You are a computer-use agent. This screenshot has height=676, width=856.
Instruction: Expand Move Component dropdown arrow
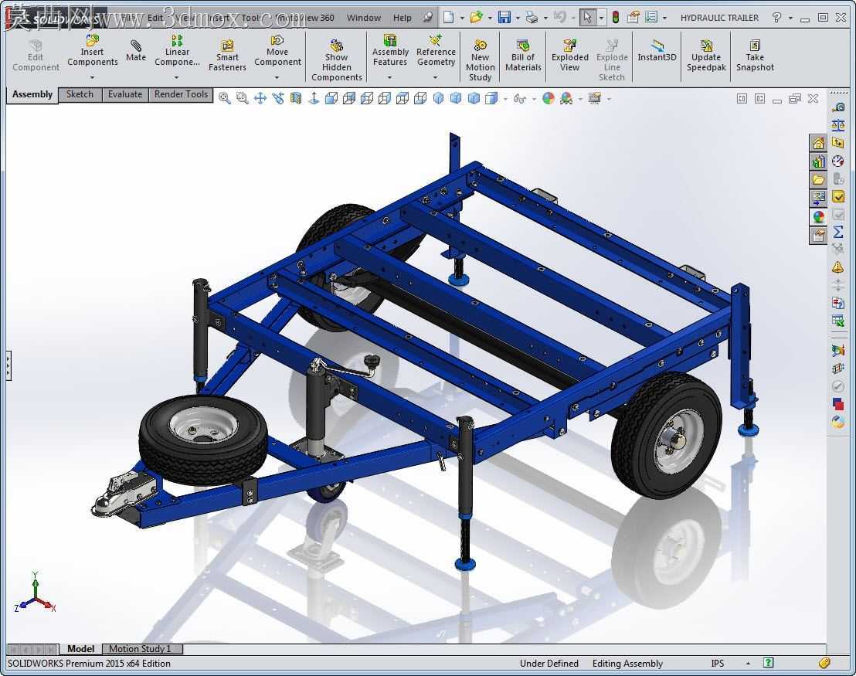[277, 77]
